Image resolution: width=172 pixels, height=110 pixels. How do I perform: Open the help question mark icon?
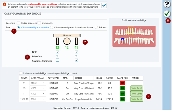[x=167, y=4]
